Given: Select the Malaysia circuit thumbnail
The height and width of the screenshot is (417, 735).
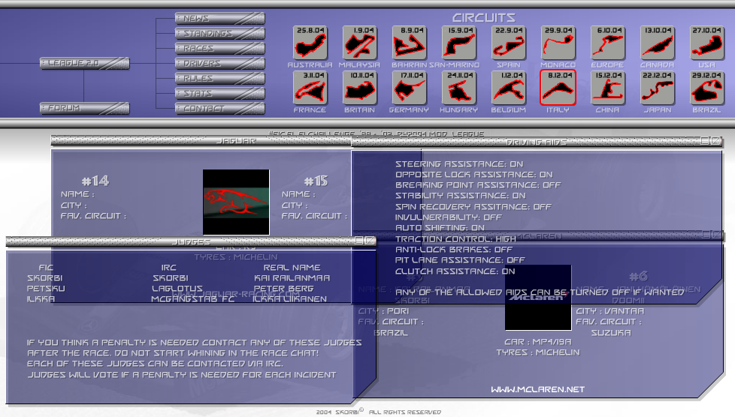Looking at the screenshot, I should pos(359,43).
